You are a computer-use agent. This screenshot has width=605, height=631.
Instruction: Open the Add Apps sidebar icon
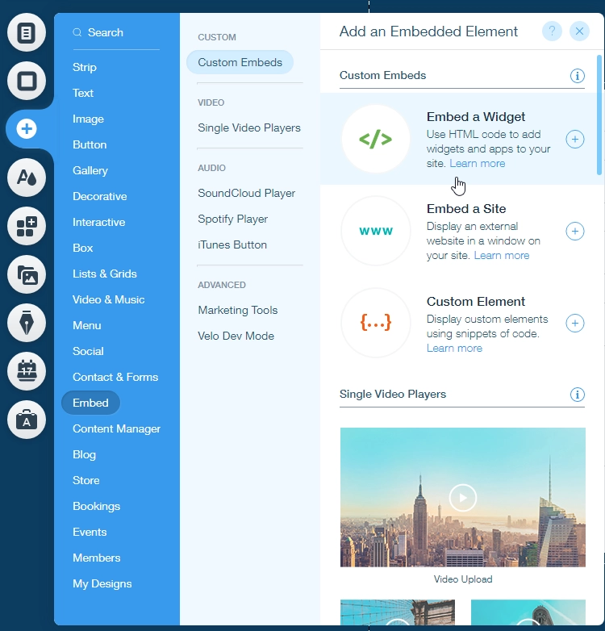(x=27, y=226)
